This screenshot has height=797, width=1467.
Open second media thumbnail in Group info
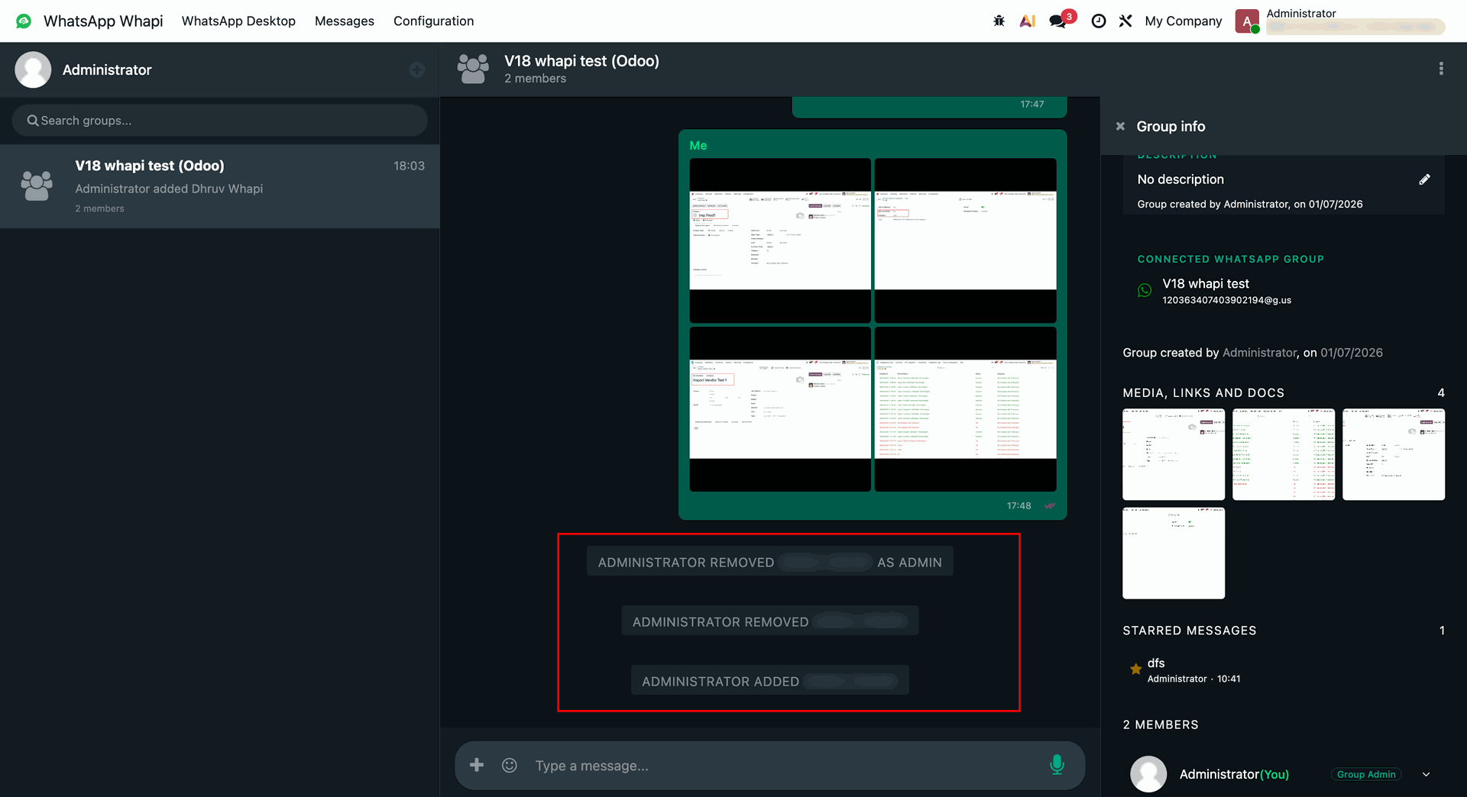[1284, 454]
